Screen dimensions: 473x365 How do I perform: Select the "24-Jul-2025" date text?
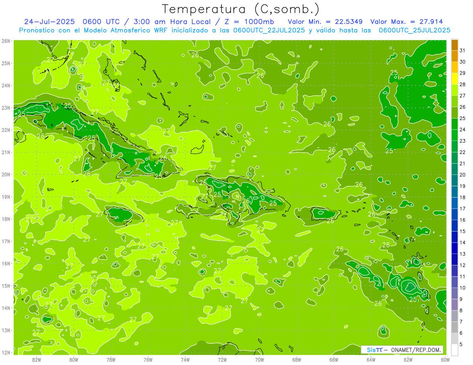49,22
